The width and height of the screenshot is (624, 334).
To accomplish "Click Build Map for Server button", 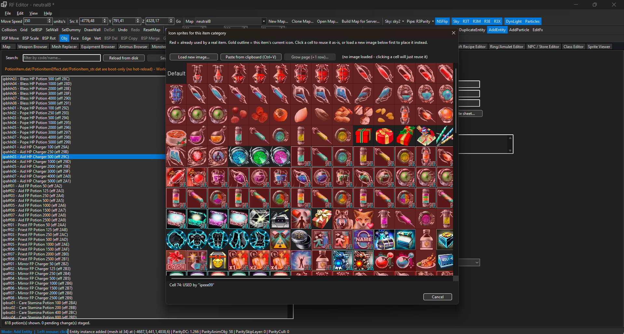I will coord(361,21).
